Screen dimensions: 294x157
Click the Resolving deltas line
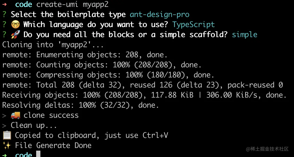coord(81,105)
